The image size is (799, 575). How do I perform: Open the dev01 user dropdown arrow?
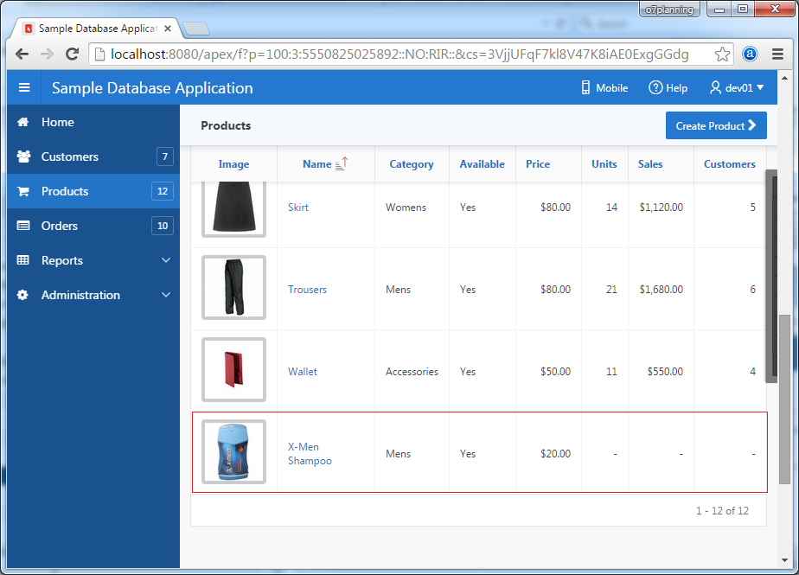(x=760, y=87)
